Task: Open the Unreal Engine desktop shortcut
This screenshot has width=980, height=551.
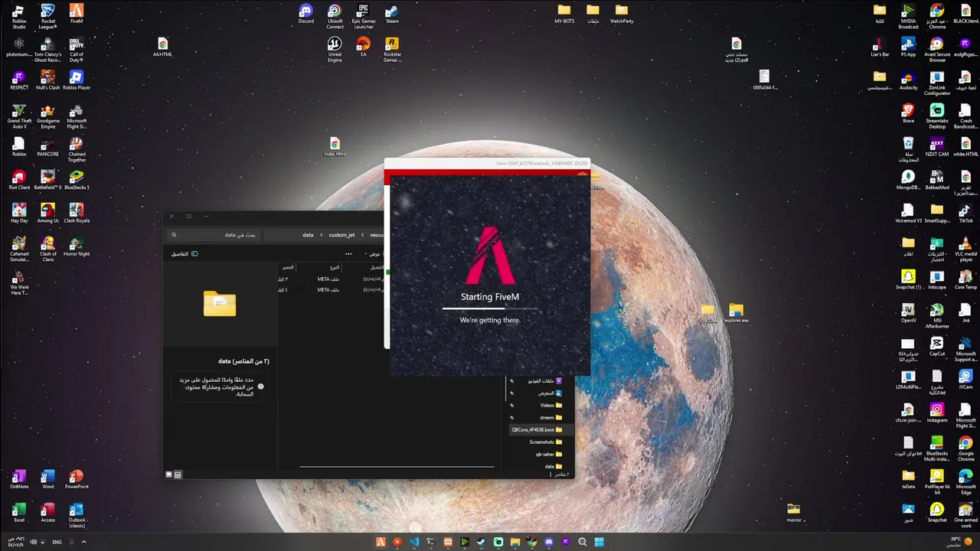Action: [x=335, y=50]
